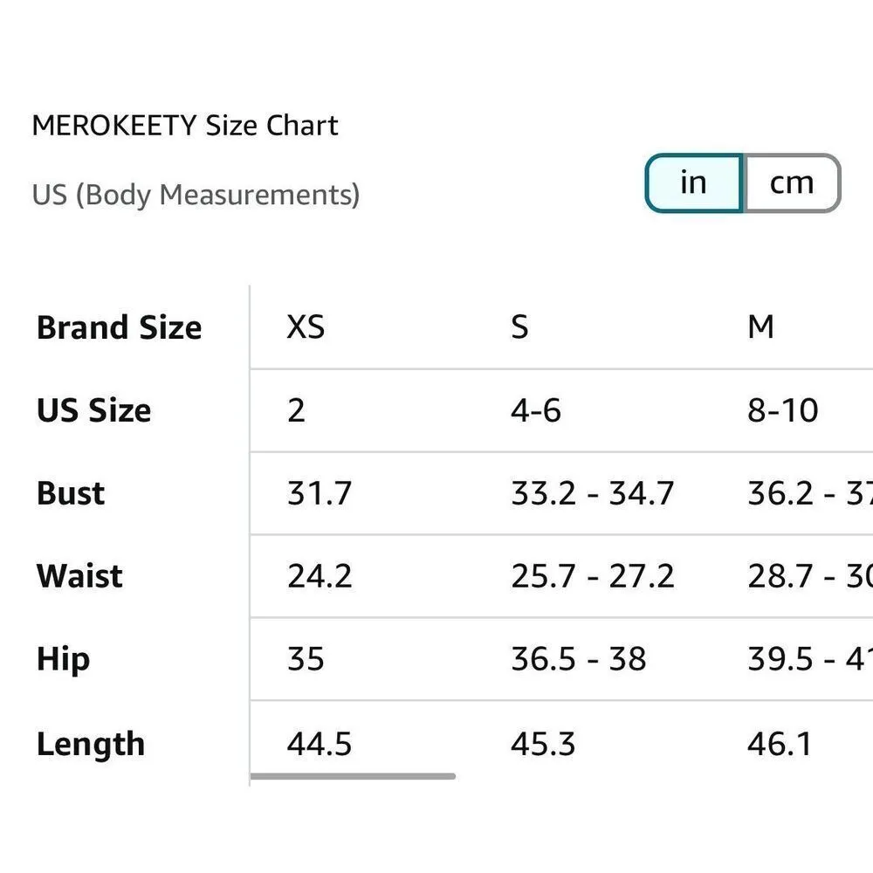Select the M brand size column header
The width and height of the screenshot is (873, 873).
point(760,327)
